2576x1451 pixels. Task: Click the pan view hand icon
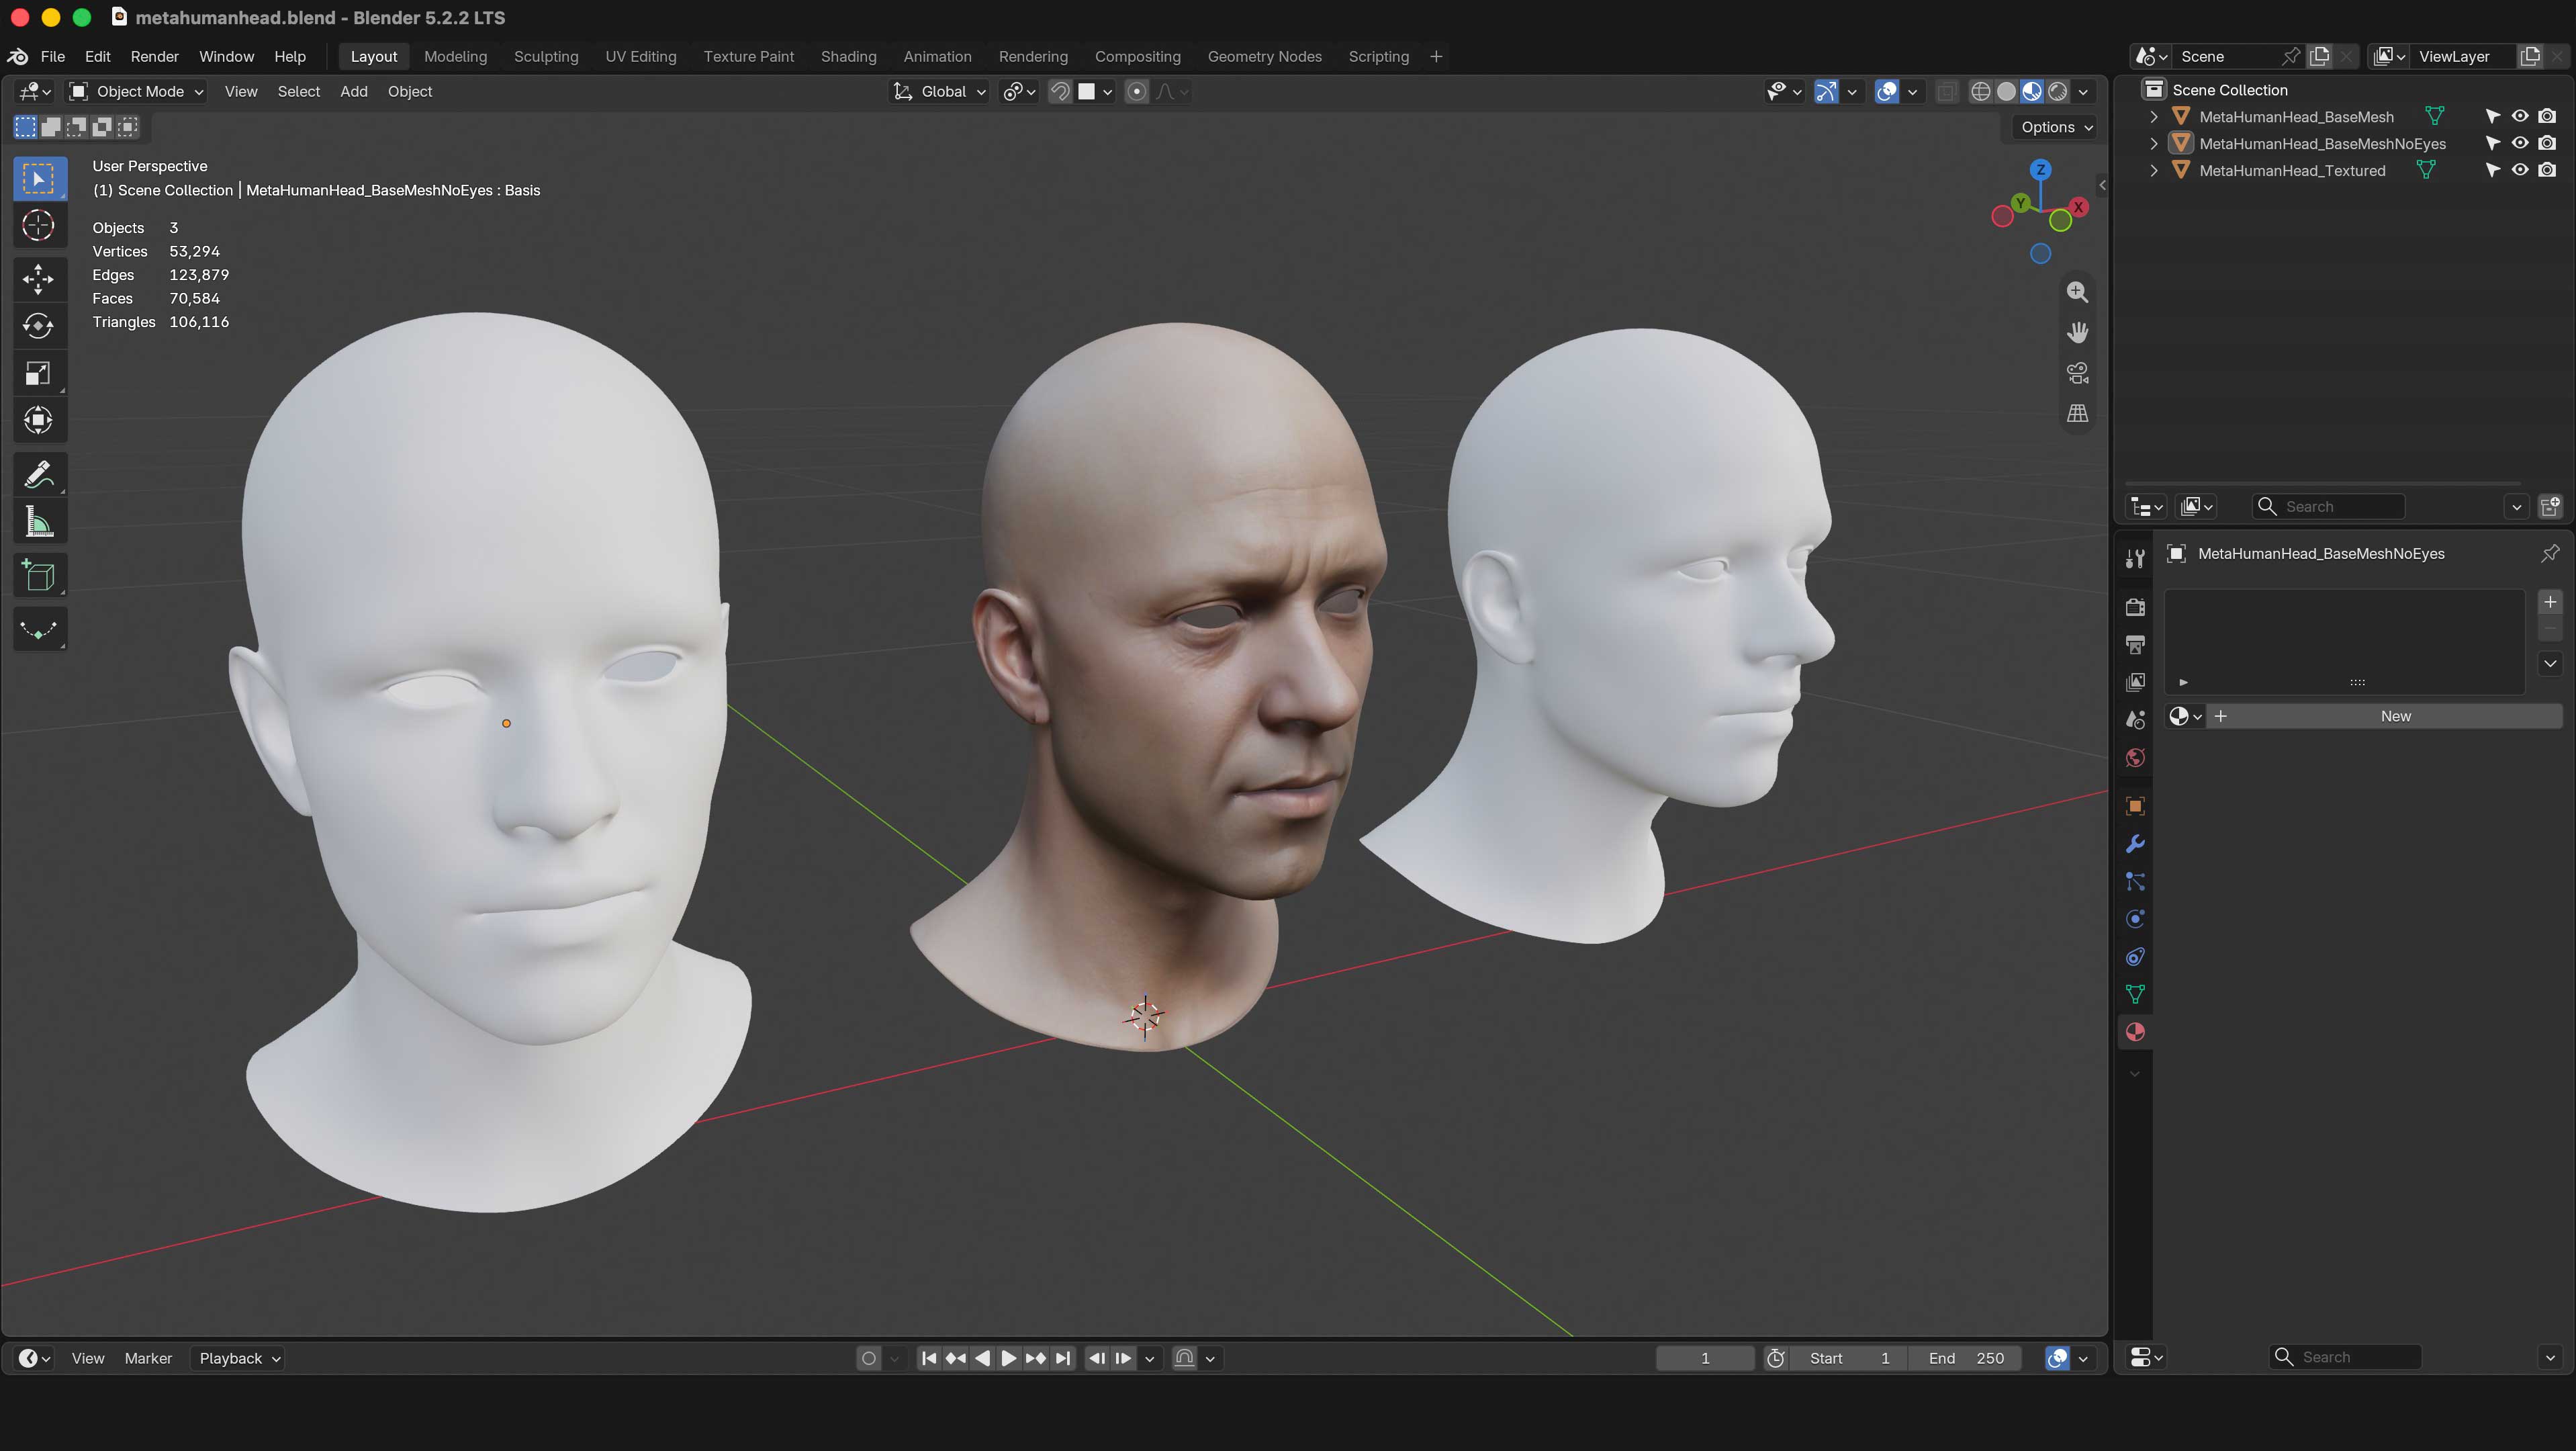point(2077,332)
